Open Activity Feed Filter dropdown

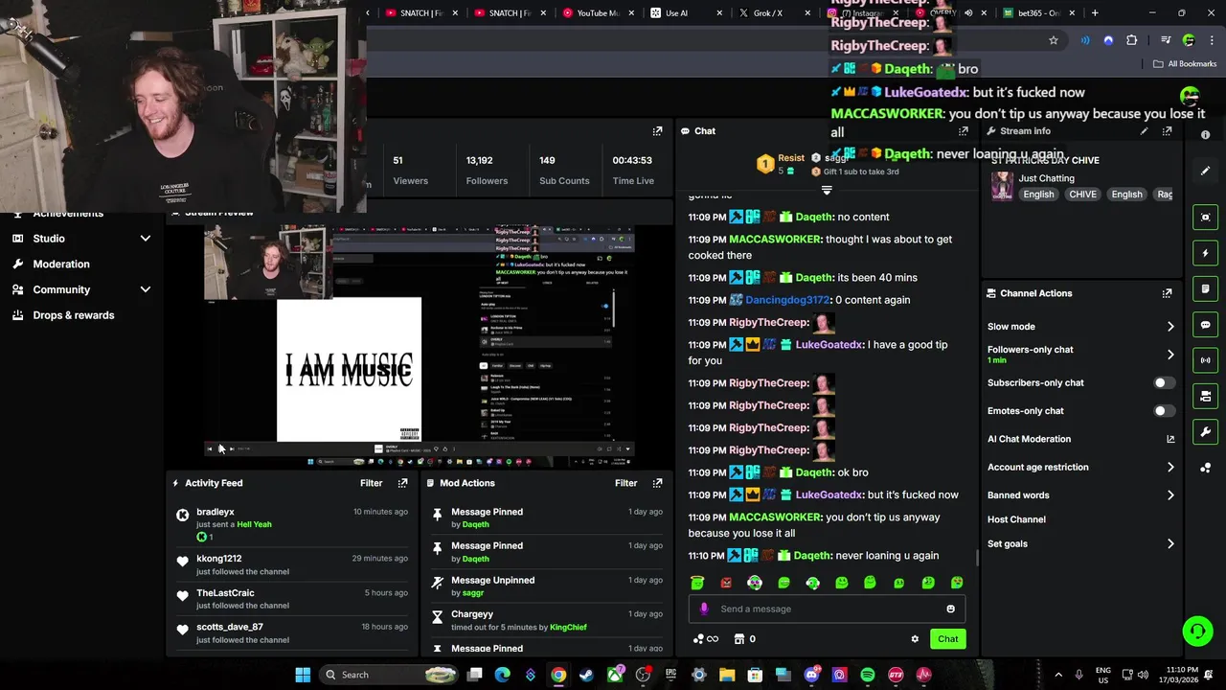pos(371,483)
